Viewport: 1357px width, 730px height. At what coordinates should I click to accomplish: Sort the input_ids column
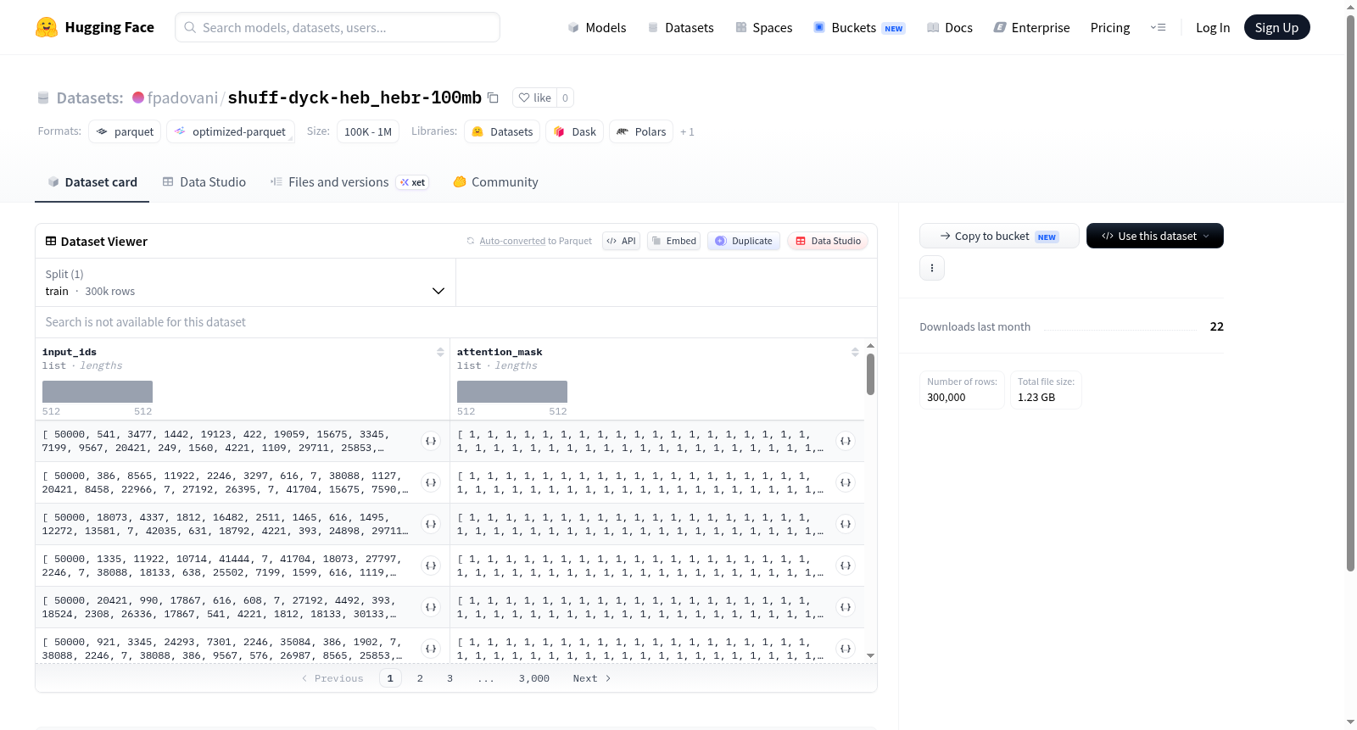coord(440,352)
